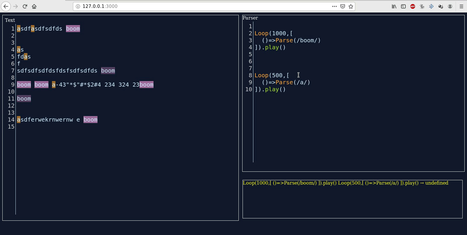Image resolution: width=467 pixels, height=235 pixels.
Task: Click line number 15 in the Text gutter
Action: 11,127
